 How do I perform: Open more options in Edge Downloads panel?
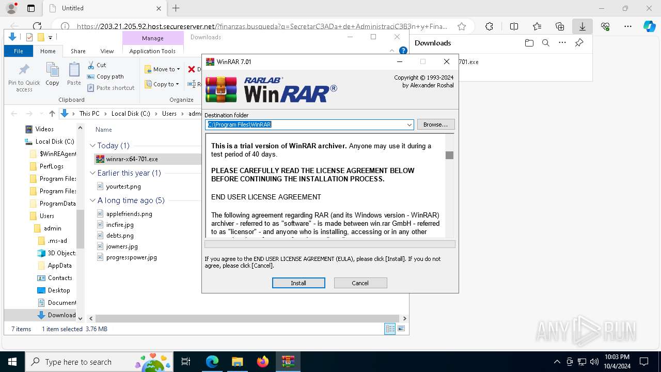tap(562, 43)
